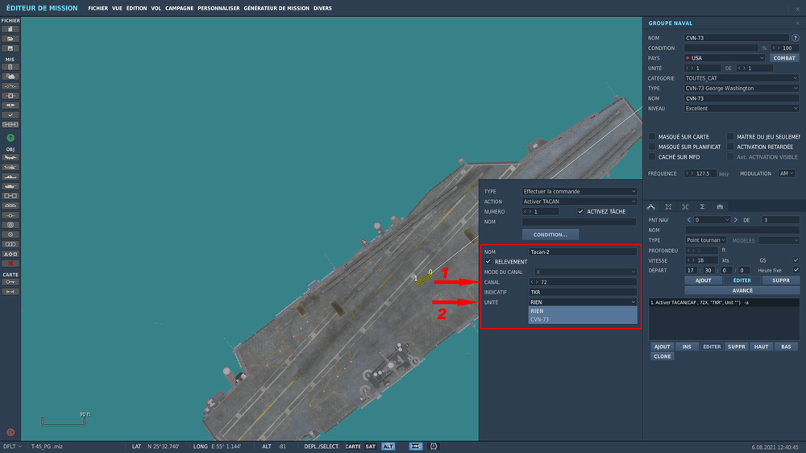The width and height of the screenshot is (806, 453).
Task: Open the GÉNÉRATEUR DE MISSION menu
Action: 276,8
